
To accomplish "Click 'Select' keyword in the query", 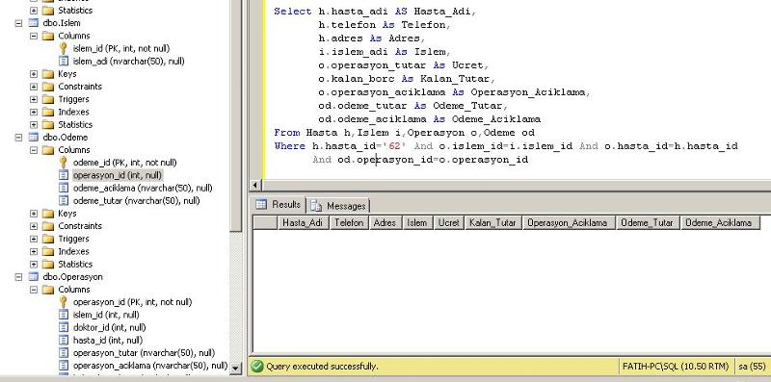I will tap(293, 12).
